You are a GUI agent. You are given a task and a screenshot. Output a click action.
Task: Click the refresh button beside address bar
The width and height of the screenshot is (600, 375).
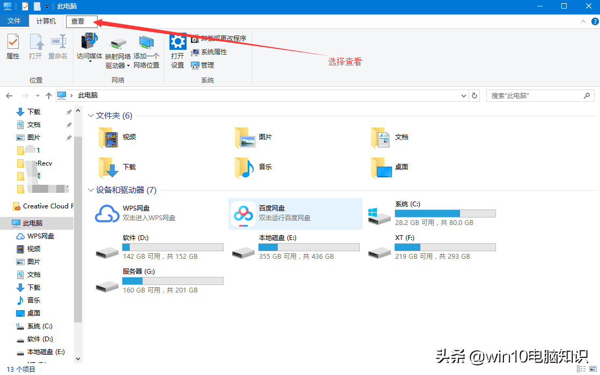coord(475,95)
